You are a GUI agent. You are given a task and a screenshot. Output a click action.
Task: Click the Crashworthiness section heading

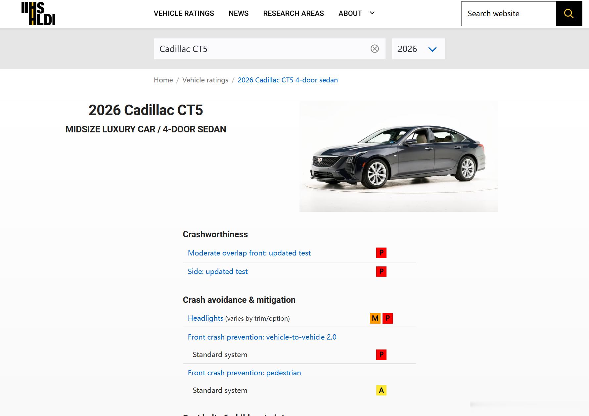(215, 234)
